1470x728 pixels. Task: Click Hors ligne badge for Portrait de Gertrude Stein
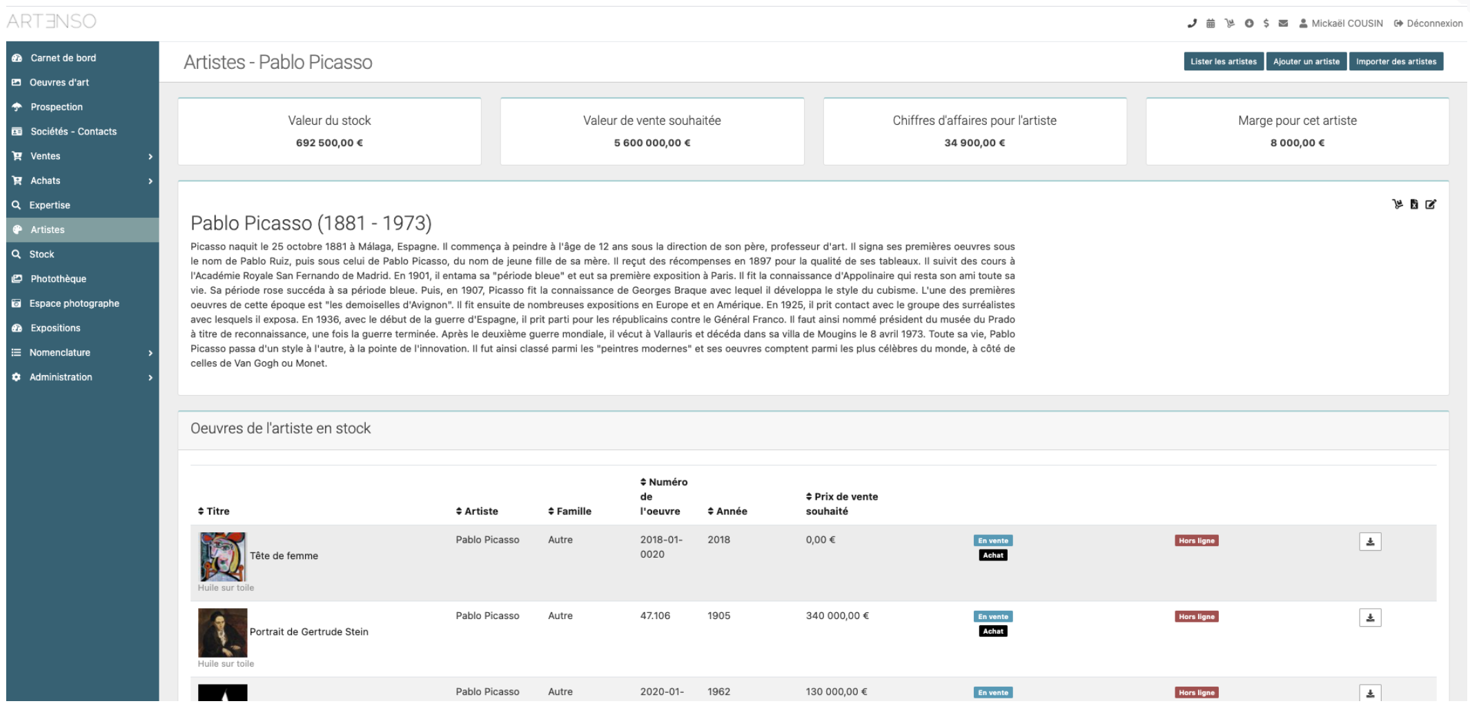coord(1197,616)
